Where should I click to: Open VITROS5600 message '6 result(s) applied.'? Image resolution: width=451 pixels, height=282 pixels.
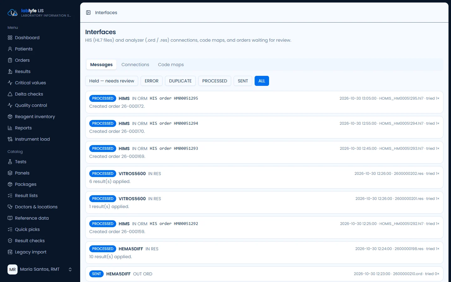click(x=264, y=177)
